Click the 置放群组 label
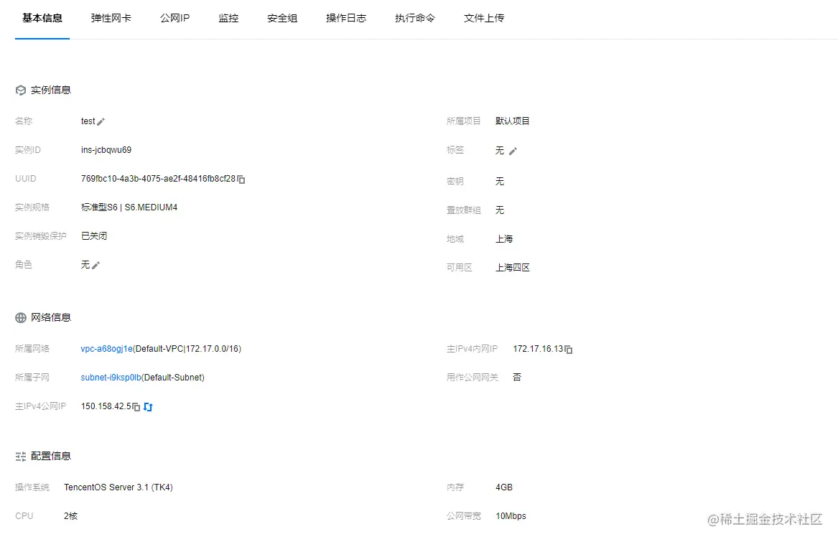838x542 pixels. click(x=464, y=210)
